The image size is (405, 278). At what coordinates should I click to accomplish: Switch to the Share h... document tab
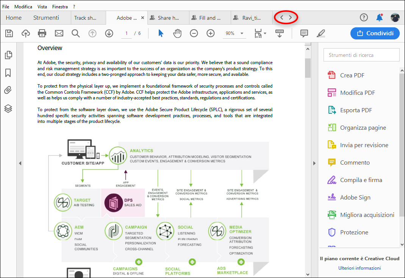pos(168,18)
